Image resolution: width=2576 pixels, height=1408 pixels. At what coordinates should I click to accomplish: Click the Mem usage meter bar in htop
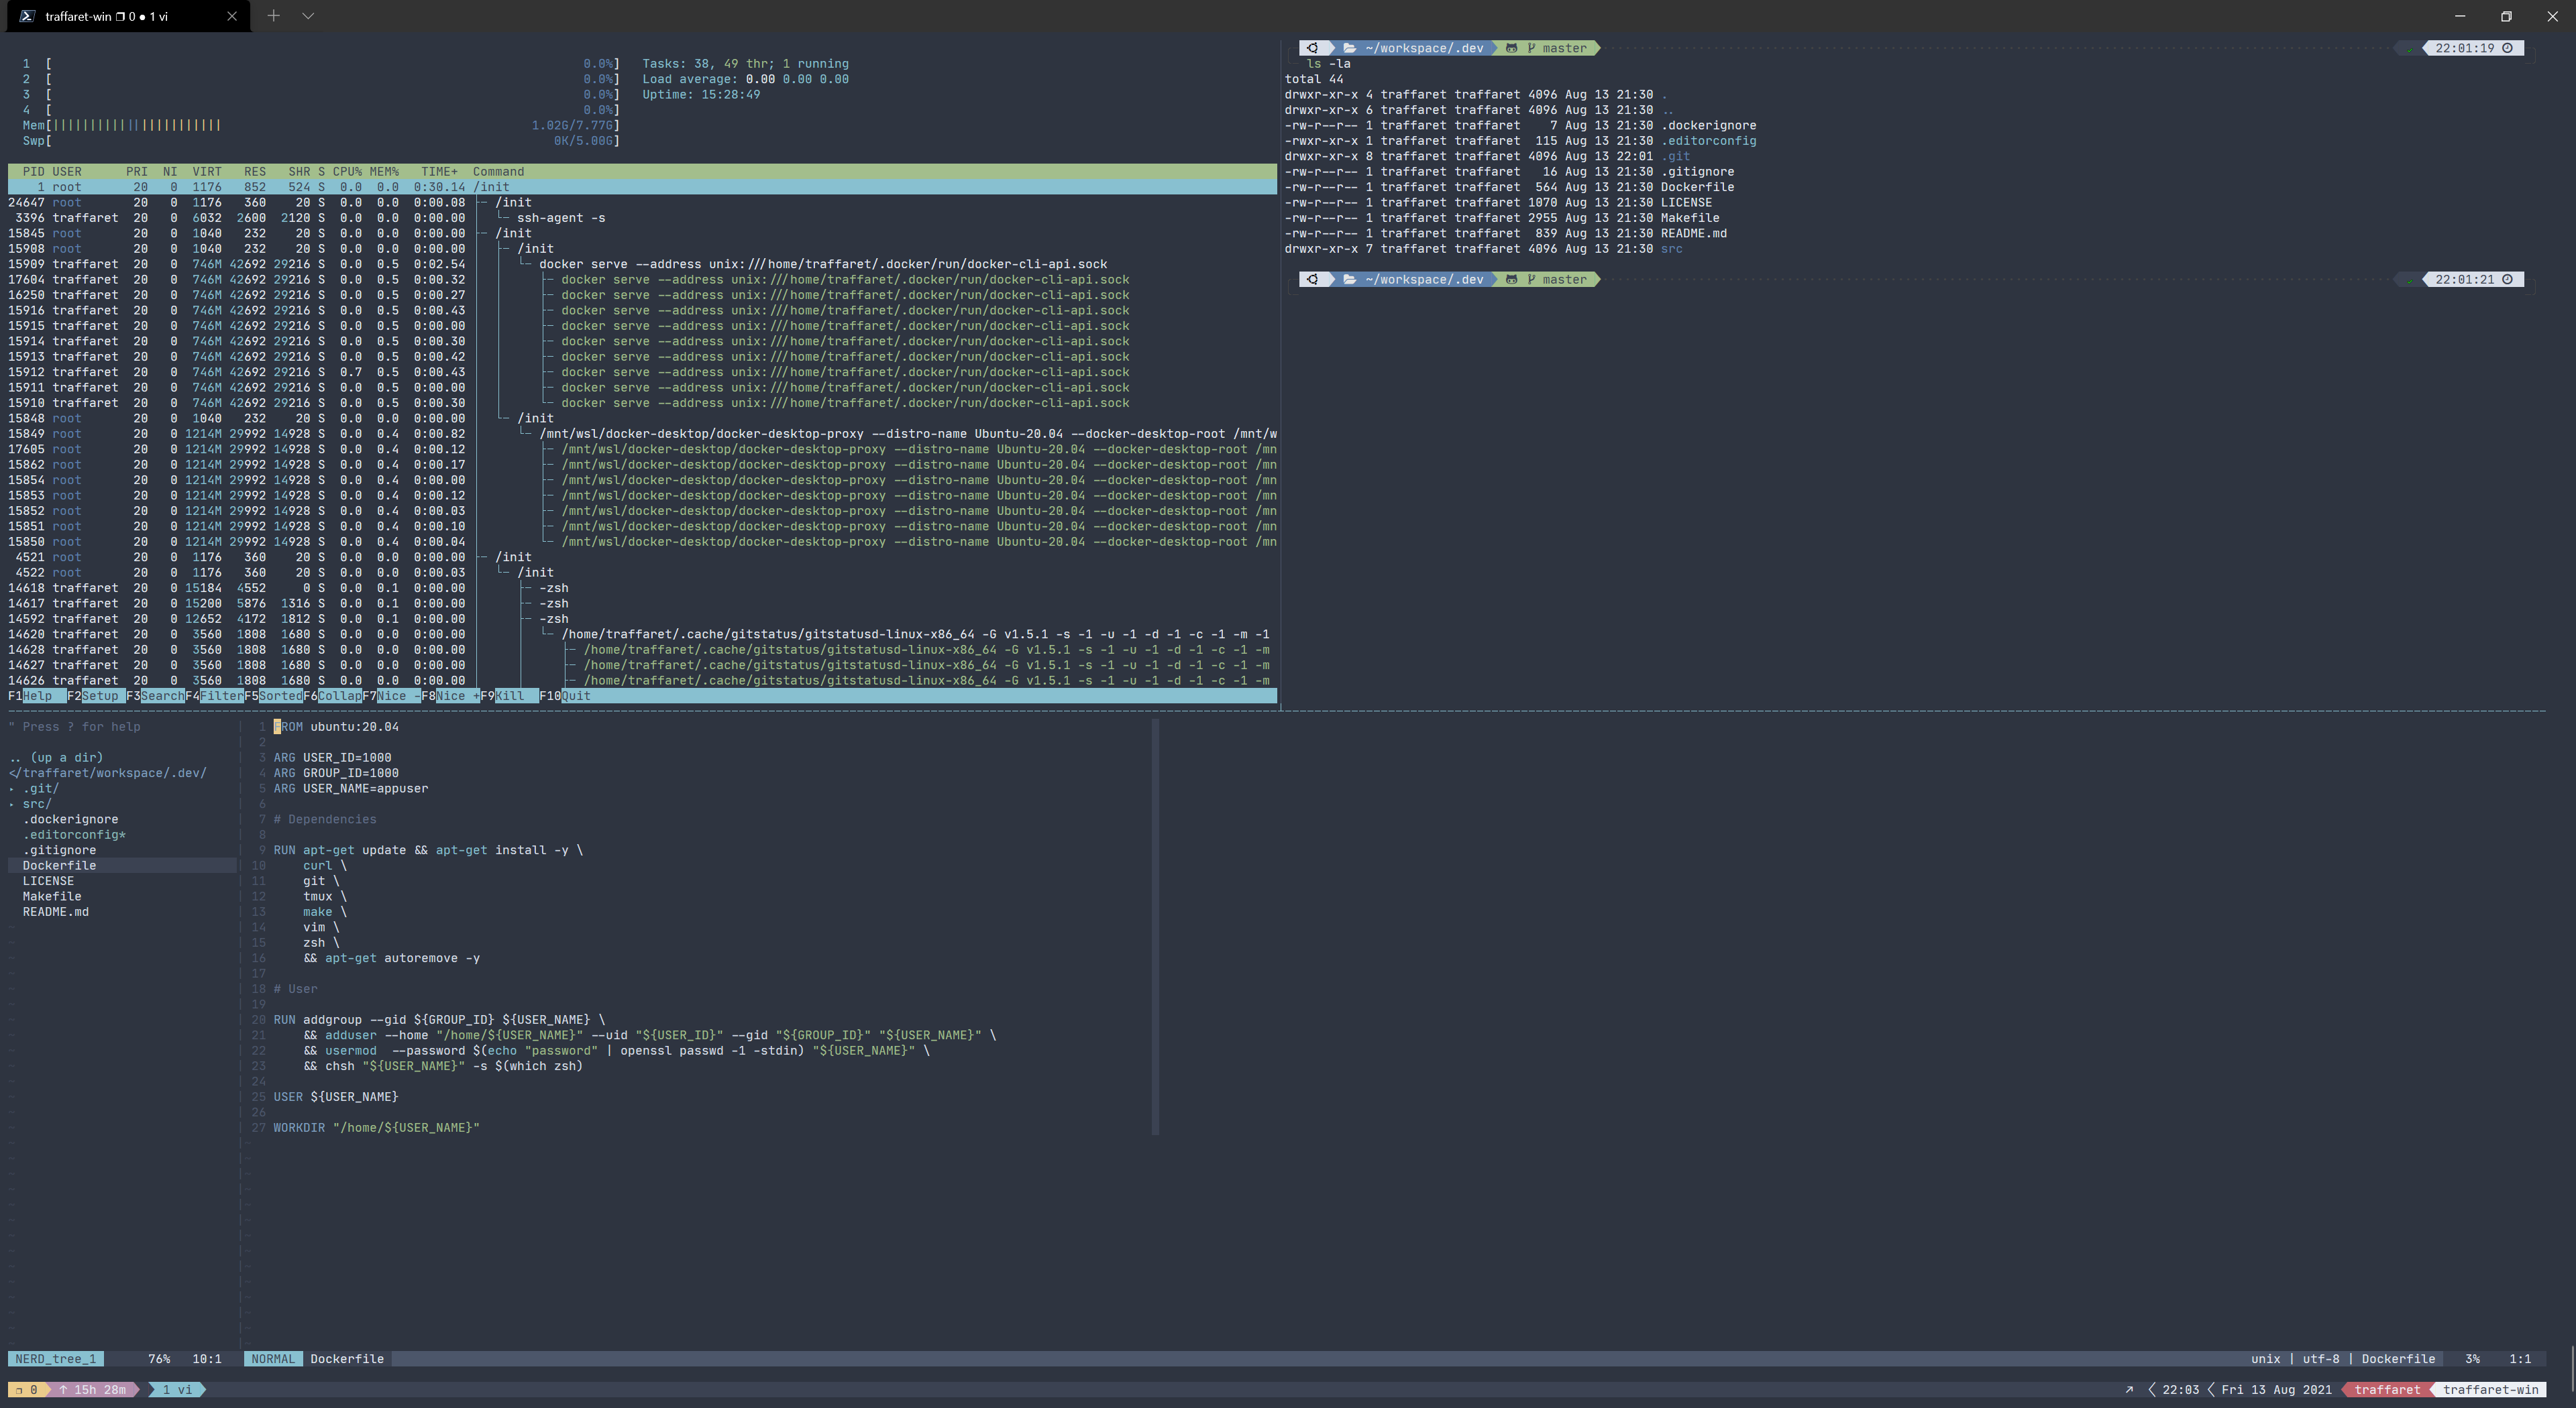320,126
